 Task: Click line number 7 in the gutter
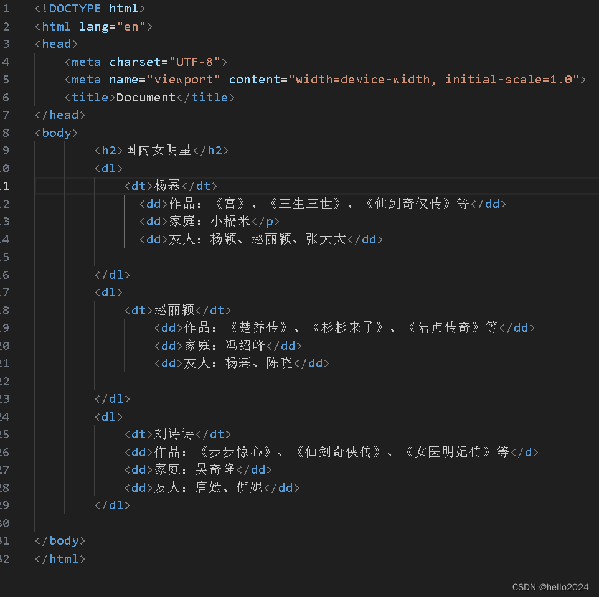(6, 115)
